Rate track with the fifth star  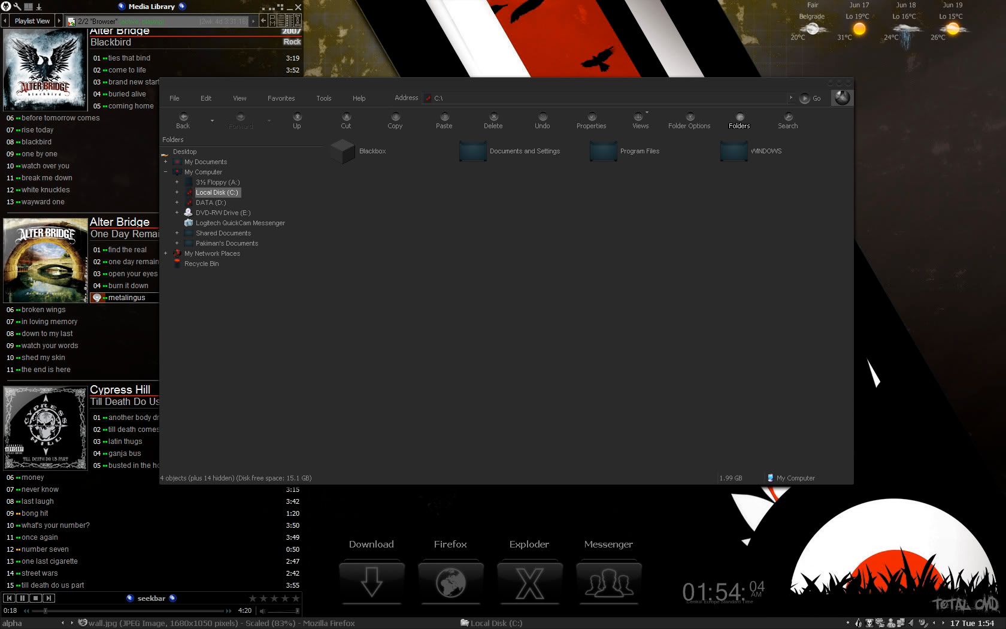pos(295,598)
